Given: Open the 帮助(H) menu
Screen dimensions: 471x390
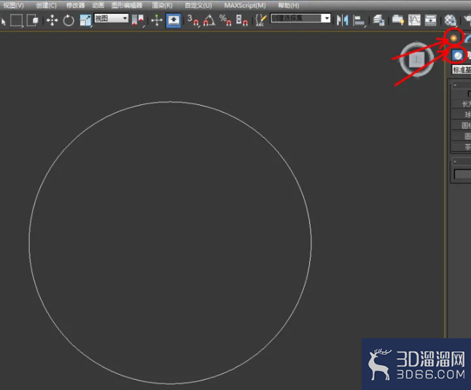Looking at the screenshot, I should click(x=289, y=5).
